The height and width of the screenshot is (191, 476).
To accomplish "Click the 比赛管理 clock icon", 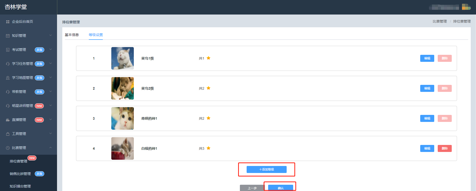I will [x=8, y=148].
